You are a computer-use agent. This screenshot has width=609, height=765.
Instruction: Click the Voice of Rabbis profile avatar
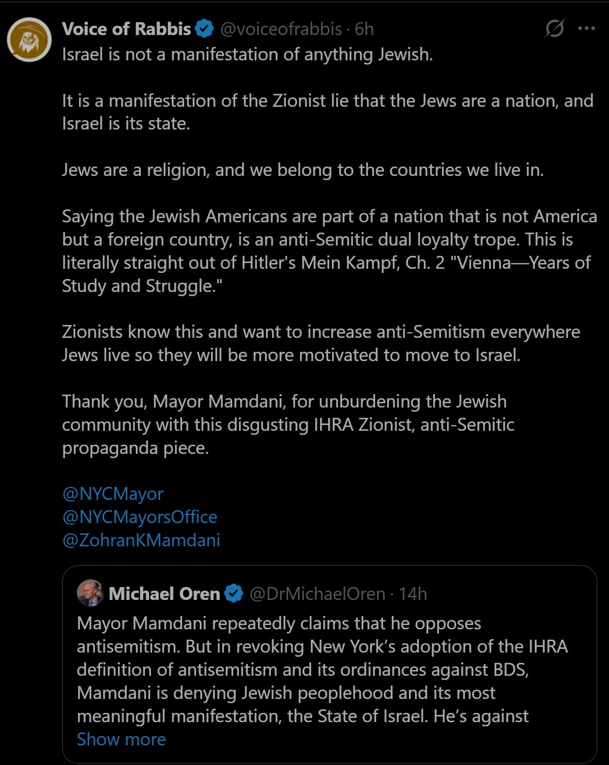(29, 40)
